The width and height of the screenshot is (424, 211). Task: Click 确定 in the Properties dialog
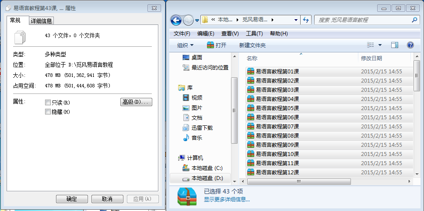pyautogui.click(x=72, y=199)
